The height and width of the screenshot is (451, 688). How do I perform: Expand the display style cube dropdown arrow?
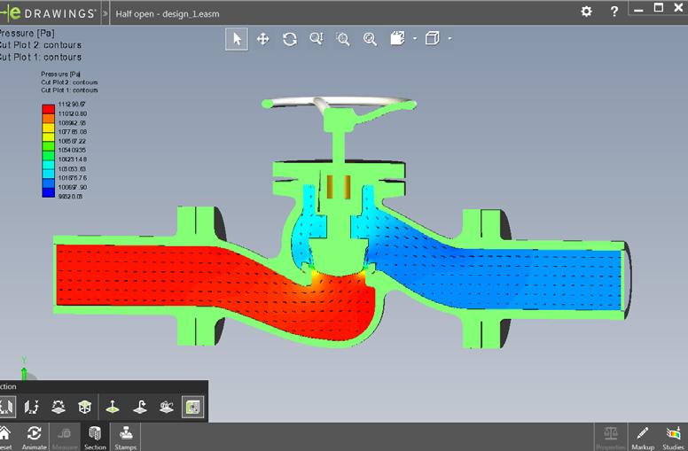click(450, 39)
